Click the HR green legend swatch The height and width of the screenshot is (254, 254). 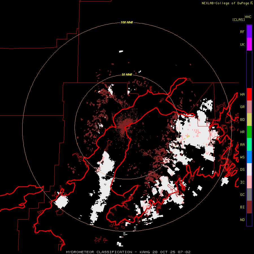click(249, 132)
